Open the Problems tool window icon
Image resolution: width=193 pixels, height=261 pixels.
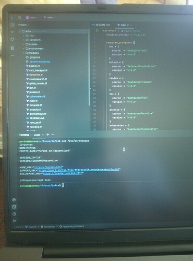tap(14, 214)
